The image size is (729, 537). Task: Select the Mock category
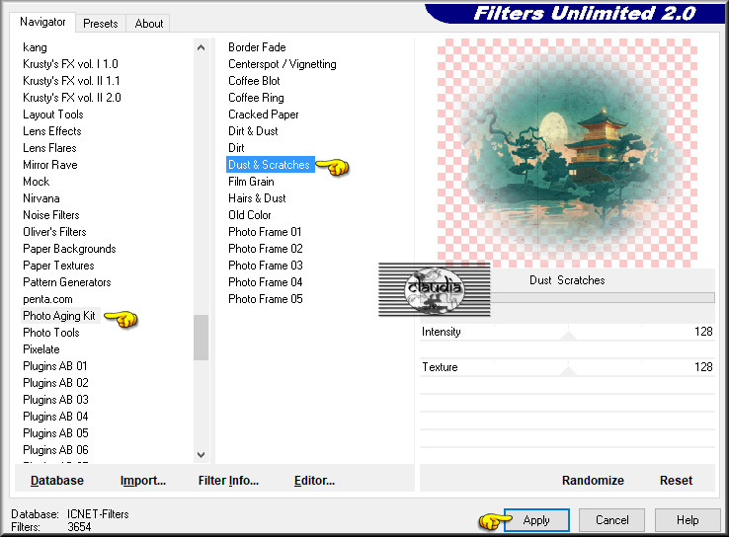[x=37, y=182]
